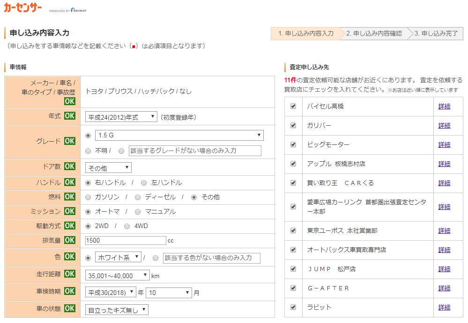Uncheck the ビッグモーター checkbox

pos(293,144)
